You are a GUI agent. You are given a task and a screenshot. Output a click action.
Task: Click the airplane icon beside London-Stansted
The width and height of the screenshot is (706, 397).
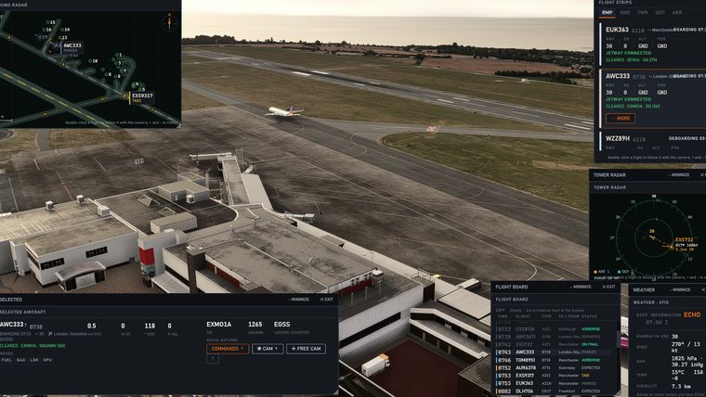coord(50,334)
